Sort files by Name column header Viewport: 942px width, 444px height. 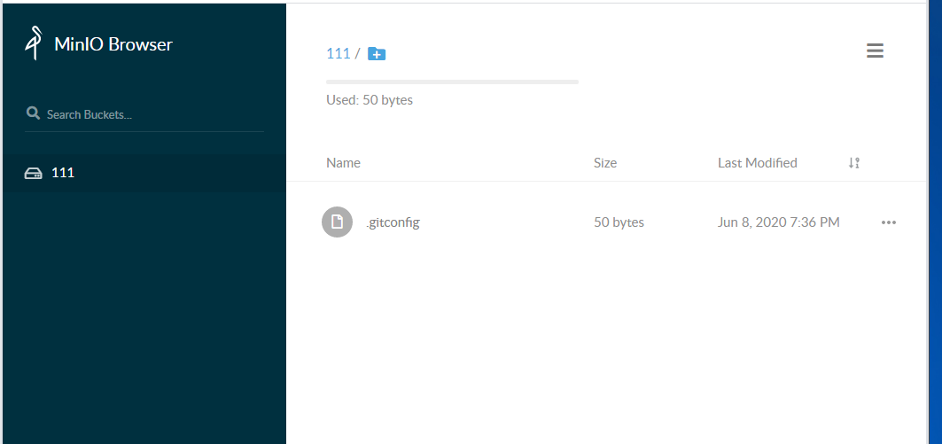pos(343,163)
